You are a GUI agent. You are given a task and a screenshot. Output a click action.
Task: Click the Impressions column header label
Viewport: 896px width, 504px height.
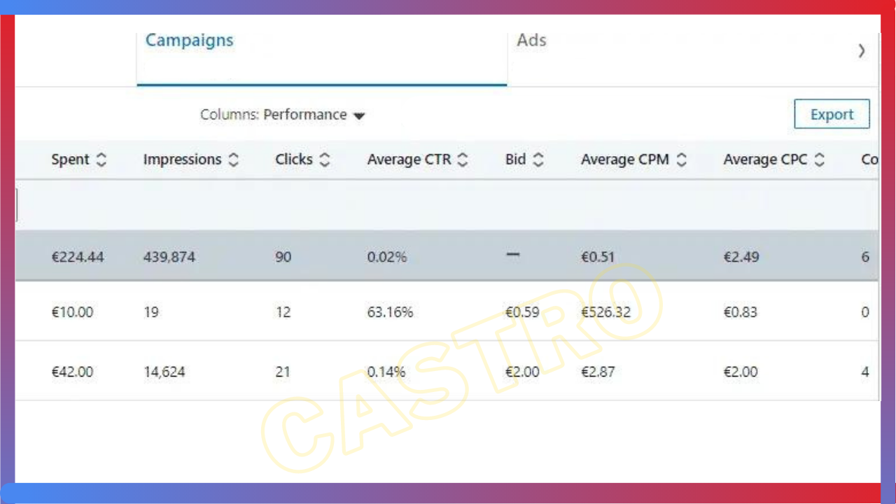(x=182, y=160)
